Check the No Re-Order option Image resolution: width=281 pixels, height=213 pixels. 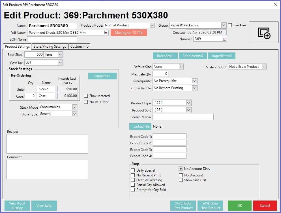click(86, 102)
